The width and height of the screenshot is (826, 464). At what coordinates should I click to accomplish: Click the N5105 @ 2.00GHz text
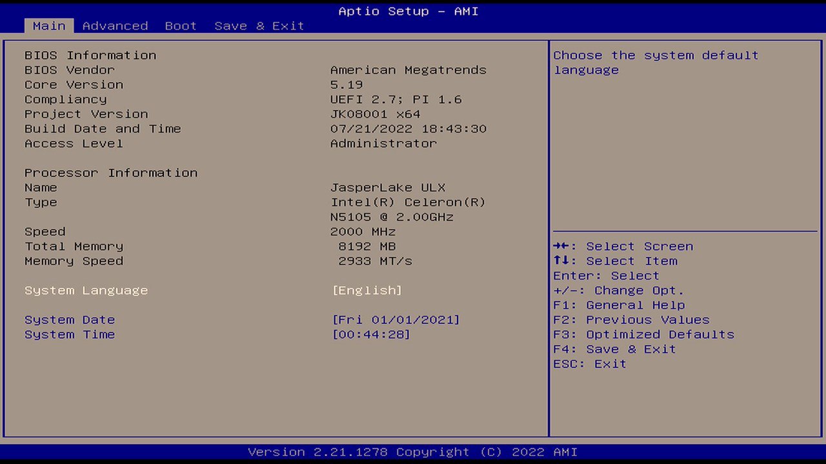pyautogui.click(x=392, y=217)
